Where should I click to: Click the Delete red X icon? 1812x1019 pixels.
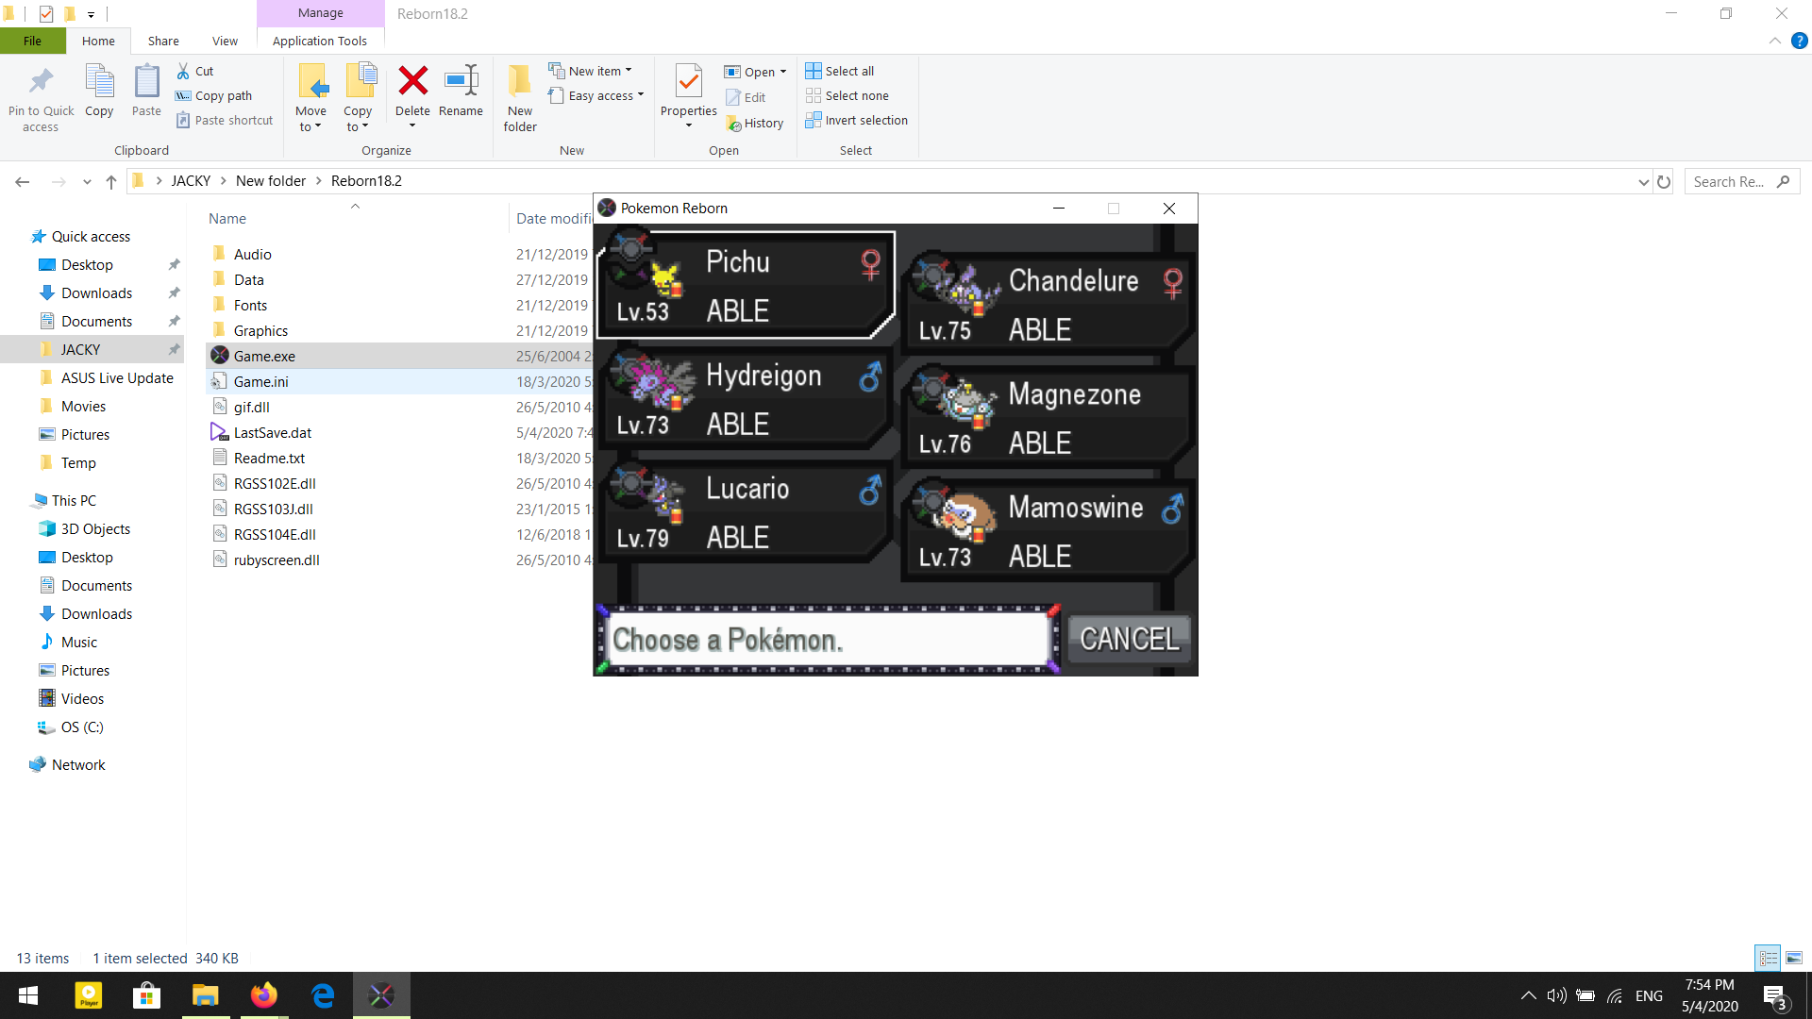(x=412, y=81)
